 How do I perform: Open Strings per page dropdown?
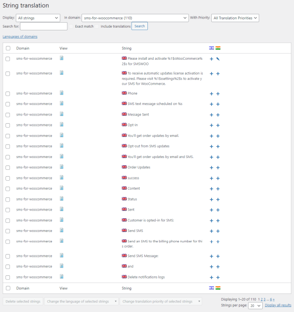(255, 305)
